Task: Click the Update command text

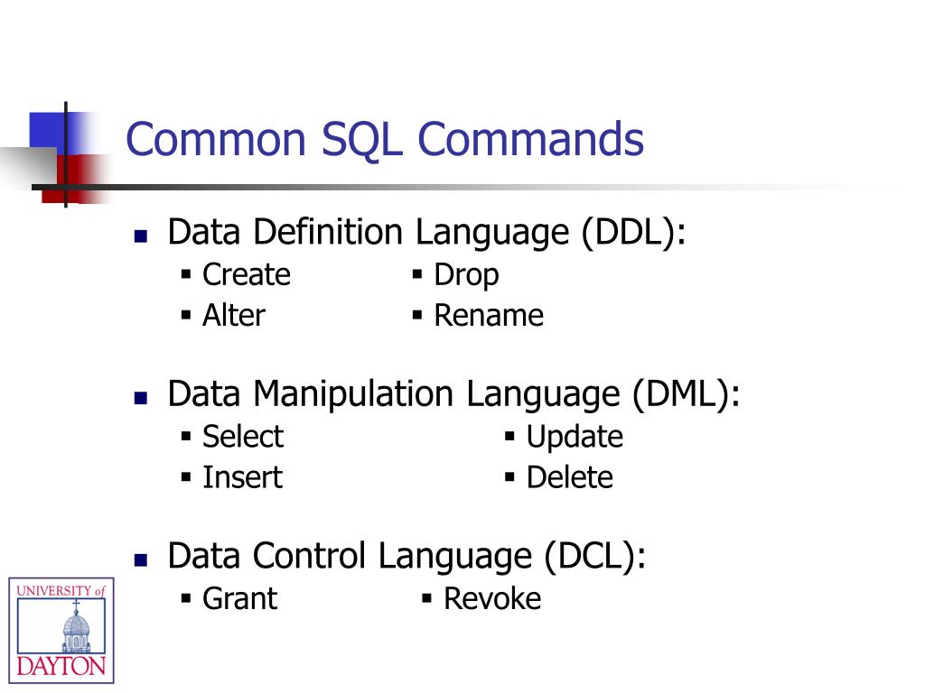Action: click(575, 438)
